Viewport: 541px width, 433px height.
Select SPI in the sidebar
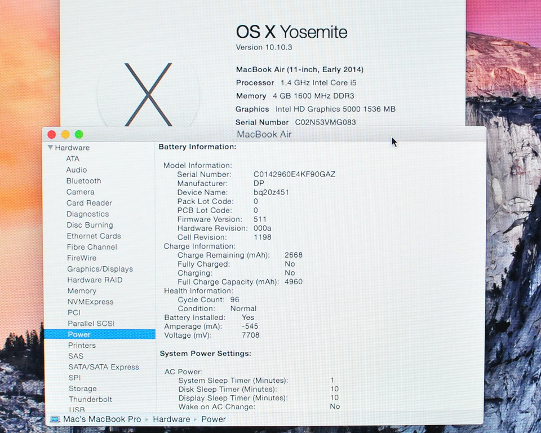[x=74, y=378]
